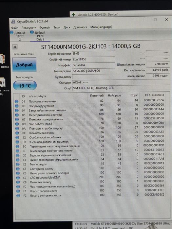
Task: Click status circle for attribute BC
Action: (x=18, y=147)
